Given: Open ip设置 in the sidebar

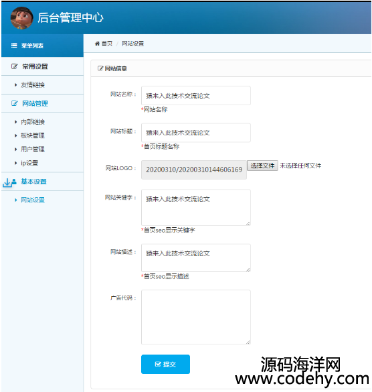Looking at the screenshot, I should click(x=29, y=163).
